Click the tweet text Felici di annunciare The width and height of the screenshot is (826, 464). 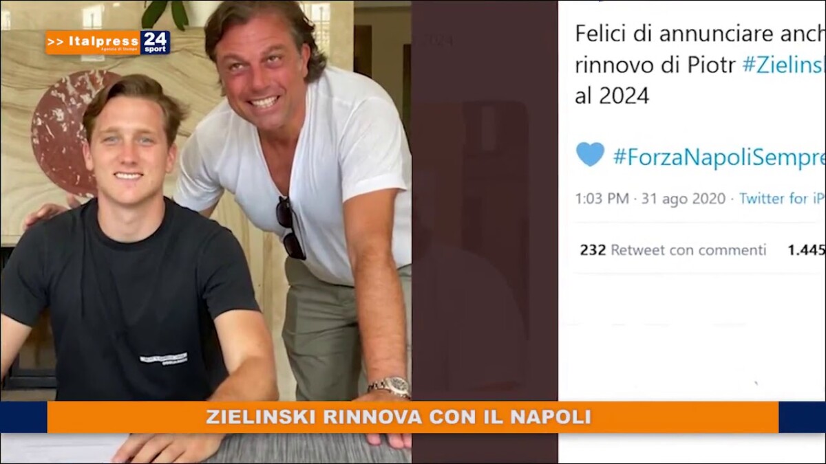700,34
